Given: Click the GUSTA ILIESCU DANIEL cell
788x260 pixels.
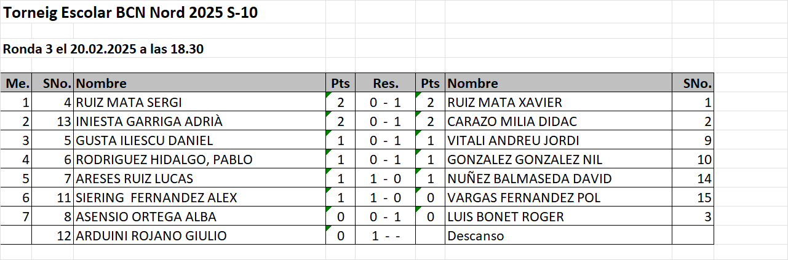Looking at the screenshot, I should [x=199, y=141].
